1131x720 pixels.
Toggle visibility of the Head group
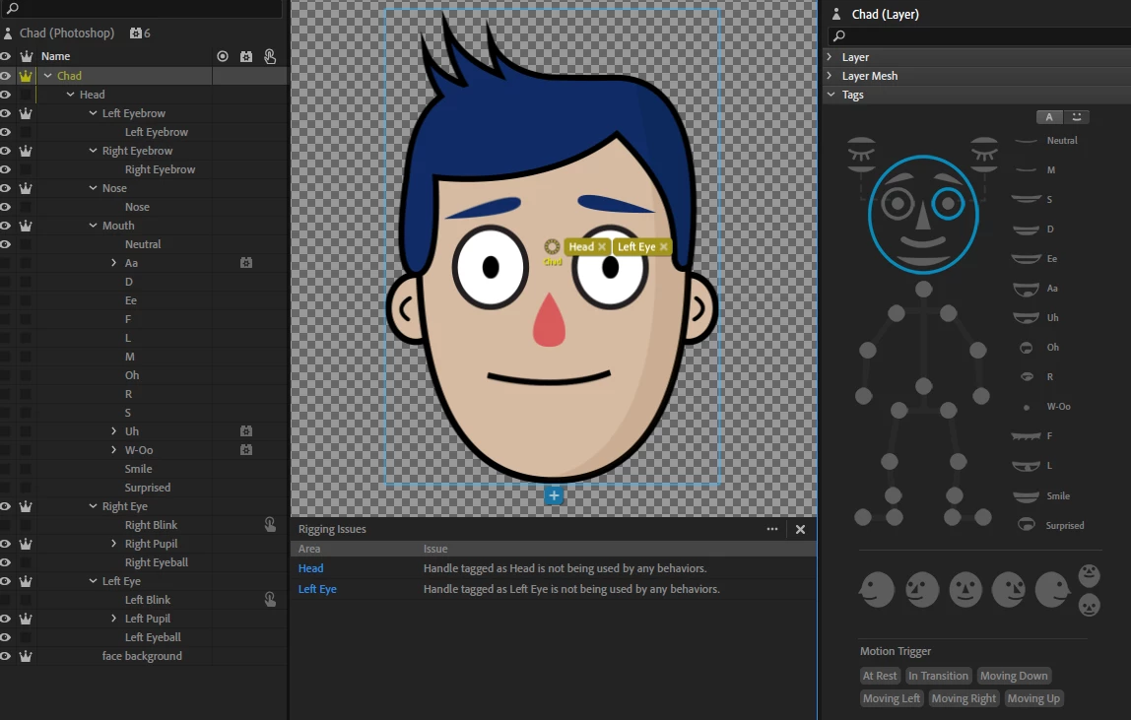(6, 95)
